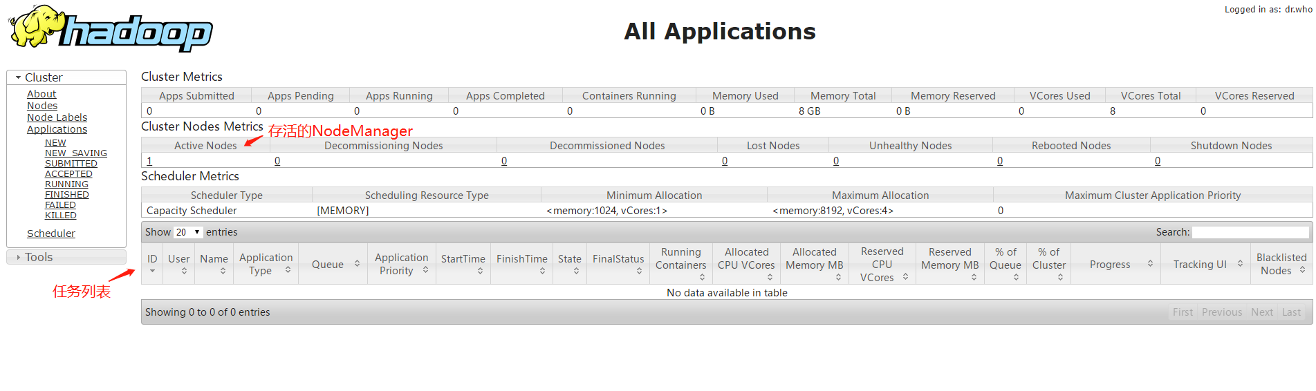Click the Apps Submitted column header
Screen dimensions: 1316x391
(x=196, y=96)
